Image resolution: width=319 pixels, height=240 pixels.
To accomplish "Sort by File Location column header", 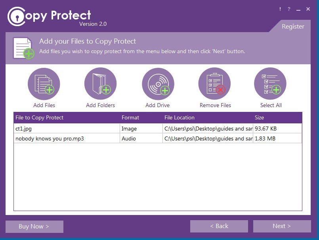I will coord(208,117).
